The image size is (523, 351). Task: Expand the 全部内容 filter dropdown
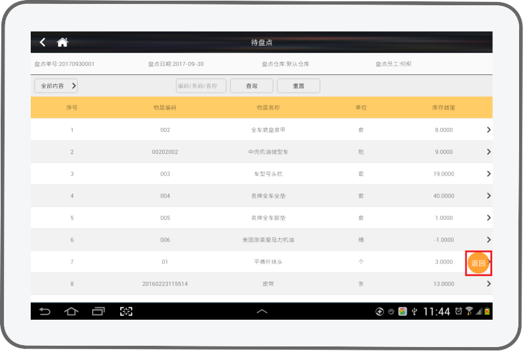point(56,85)
